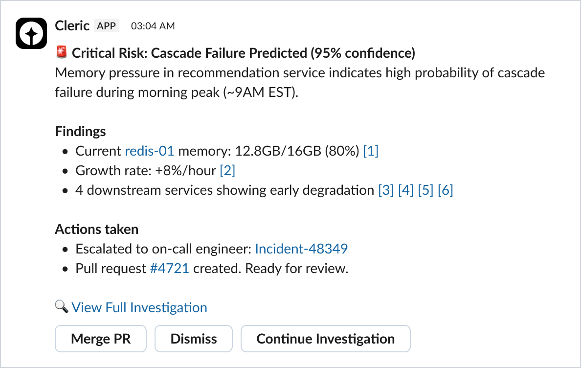This screenshot has width=581, height=368.
Task: Open the Incident-48349 link
Action: pos(301,249)
